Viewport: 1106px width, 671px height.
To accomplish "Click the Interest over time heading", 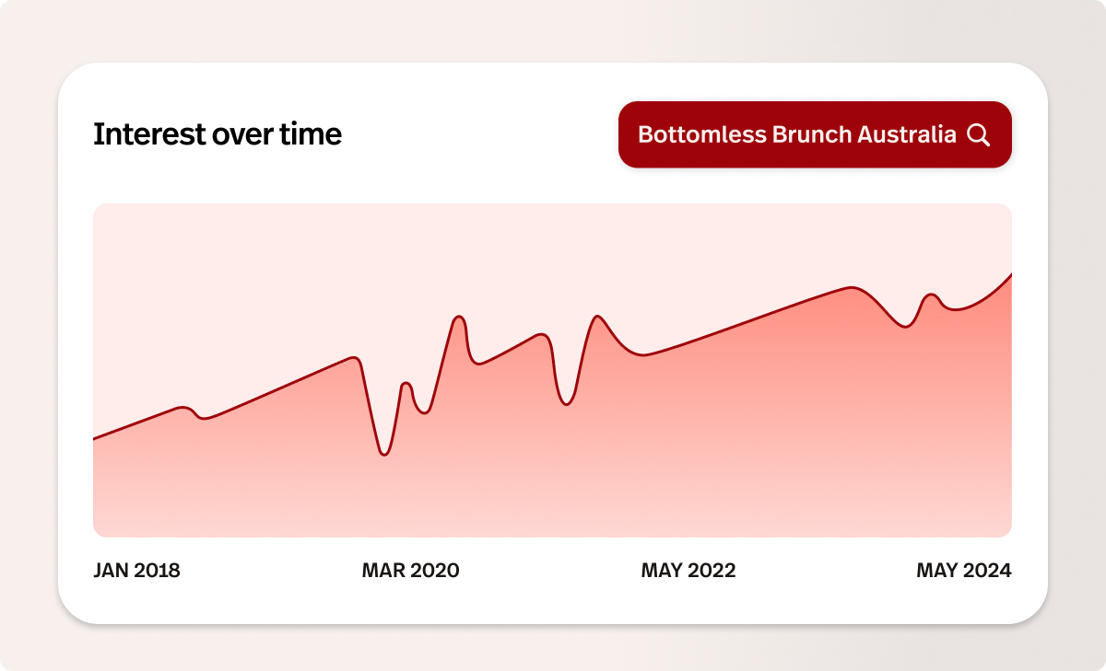I will (x=218, y=134).
